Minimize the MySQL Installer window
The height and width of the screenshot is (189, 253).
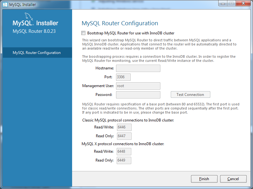tap(223, 3)
